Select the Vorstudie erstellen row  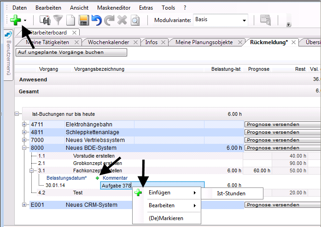point(140,156)
